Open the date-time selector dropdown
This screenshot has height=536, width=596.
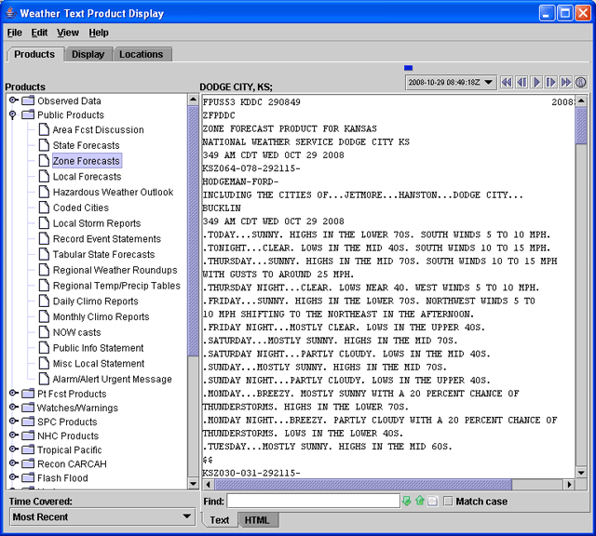pyautogui.click(x=490, y=83)
